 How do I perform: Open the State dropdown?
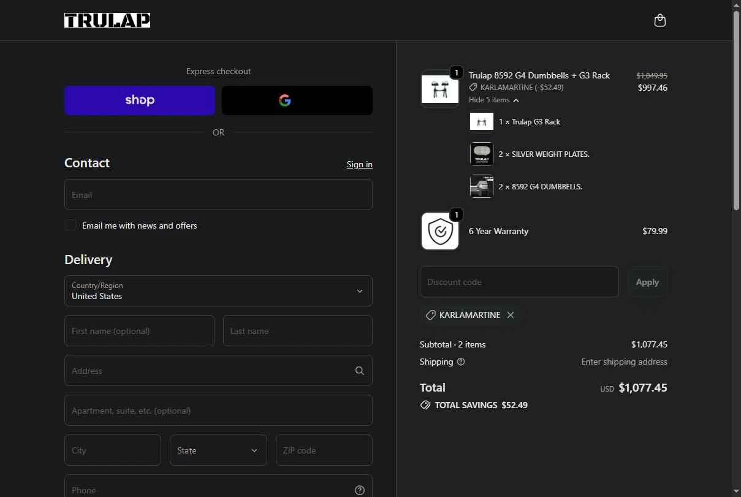[x=218, y=450]
